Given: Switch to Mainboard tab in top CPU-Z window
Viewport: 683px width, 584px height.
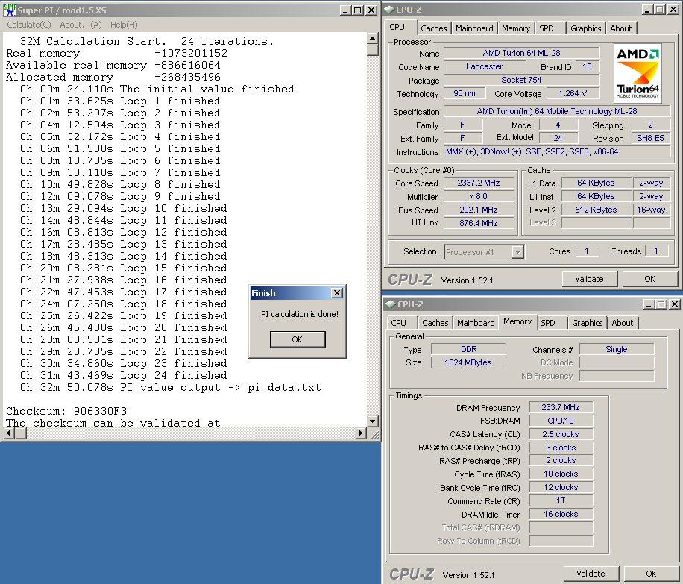Looking at the screenshot, I should pos(474,28).
